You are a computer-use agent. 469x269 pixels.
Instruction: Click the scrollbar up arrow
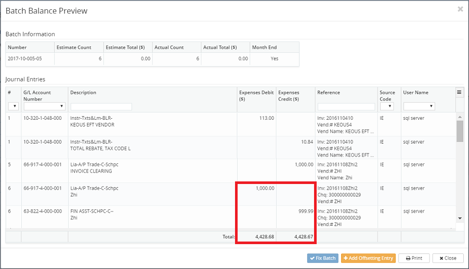click(459, 117)
